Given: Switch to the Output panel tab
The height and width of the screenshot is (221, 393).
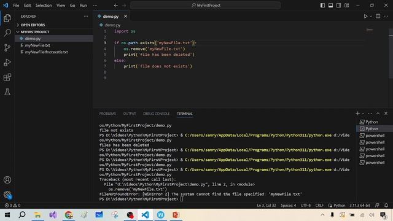Looking at the screenshot, I should 130,114.
